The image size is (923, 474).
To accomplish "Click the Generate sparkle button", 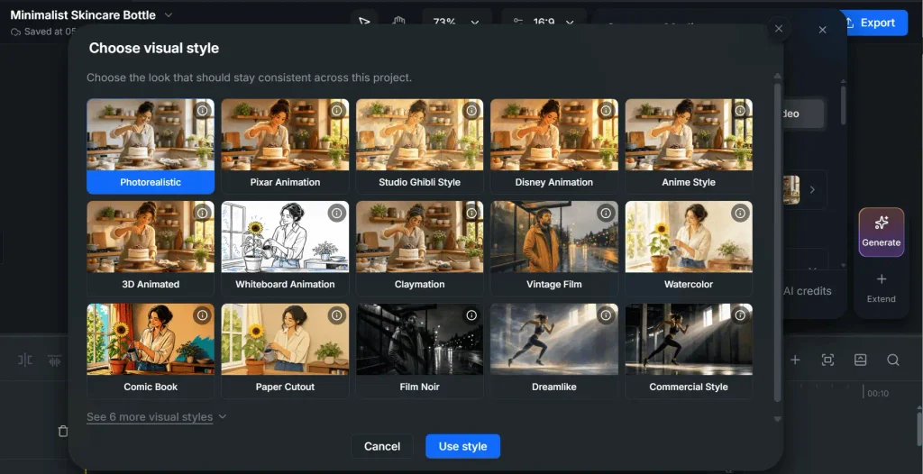I will pyautogui.click(x=882, y=232).
